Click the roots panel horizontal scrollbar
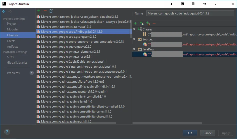The width and height of the screenshot is (237, 139). tap(167, 123)
